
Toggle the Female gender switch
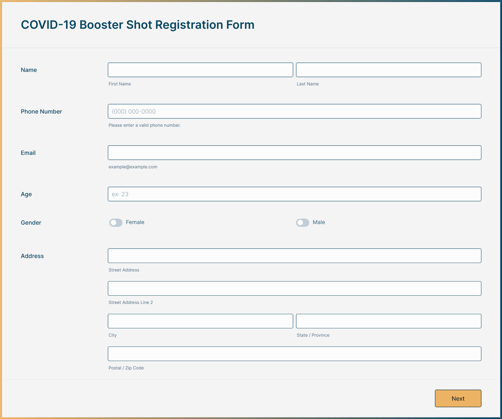116,223
